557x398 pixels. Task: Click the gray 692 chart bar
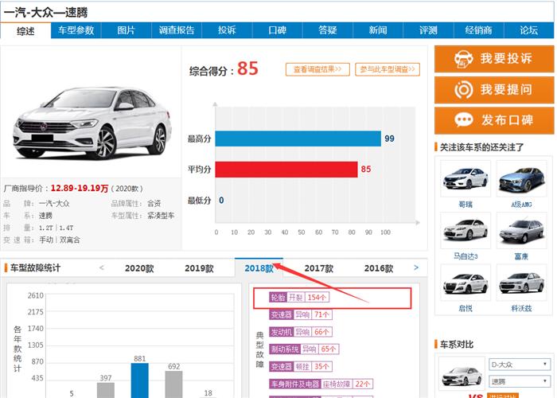tap(173, 384)
